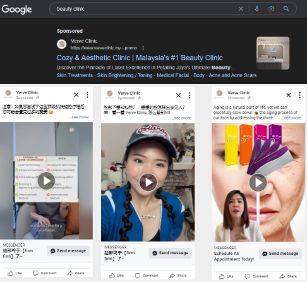307x282 pixels.
Task: Send message on the first ad
Action: click(68, 251)
